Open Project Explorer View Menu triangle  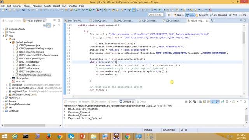coord(59,25)
